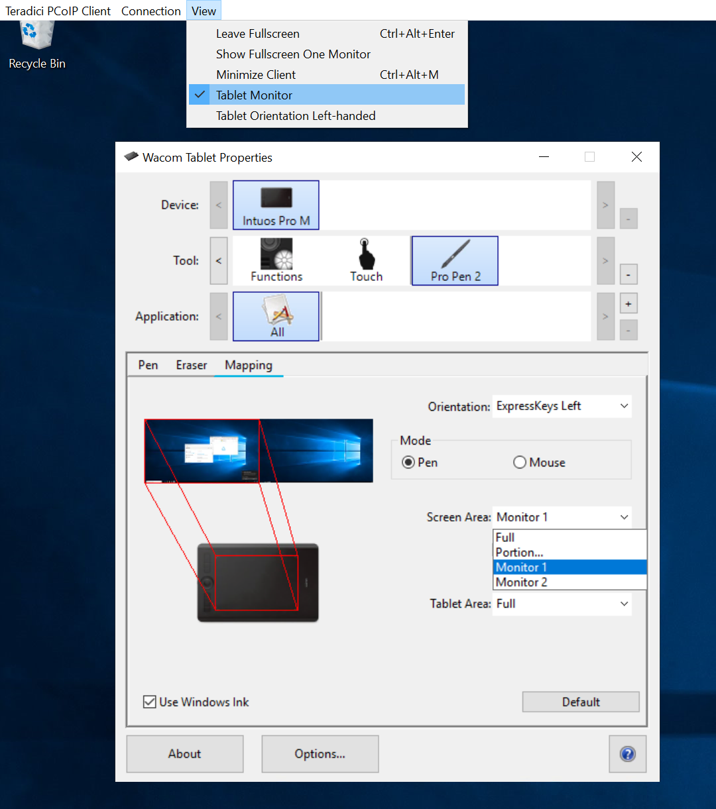The width and height of the screenshot is (716, 809).
Task: Open the Recycle Bin desktop icon
Action: [x=37, y=45]
